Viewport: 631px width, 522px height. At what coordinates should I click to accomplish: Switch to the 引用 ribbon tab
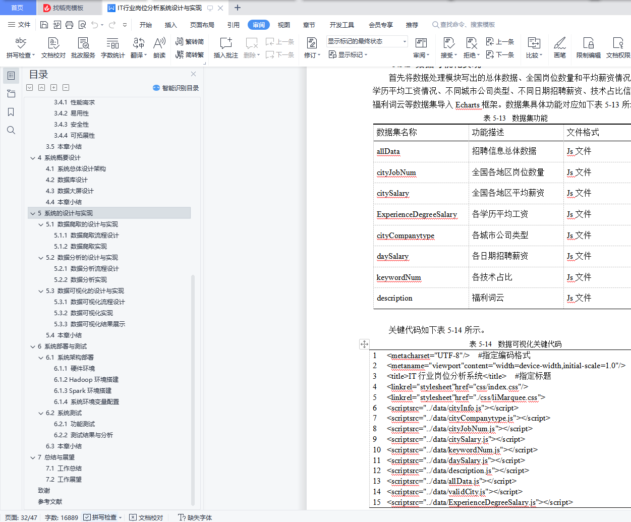(x=233, y=25)
